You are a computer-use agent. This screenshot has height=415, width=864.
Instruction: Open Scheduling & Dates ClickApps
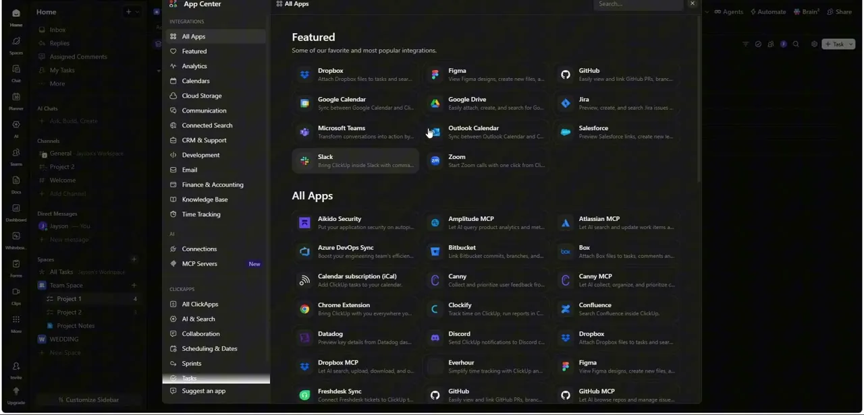[x=216, y=348]
